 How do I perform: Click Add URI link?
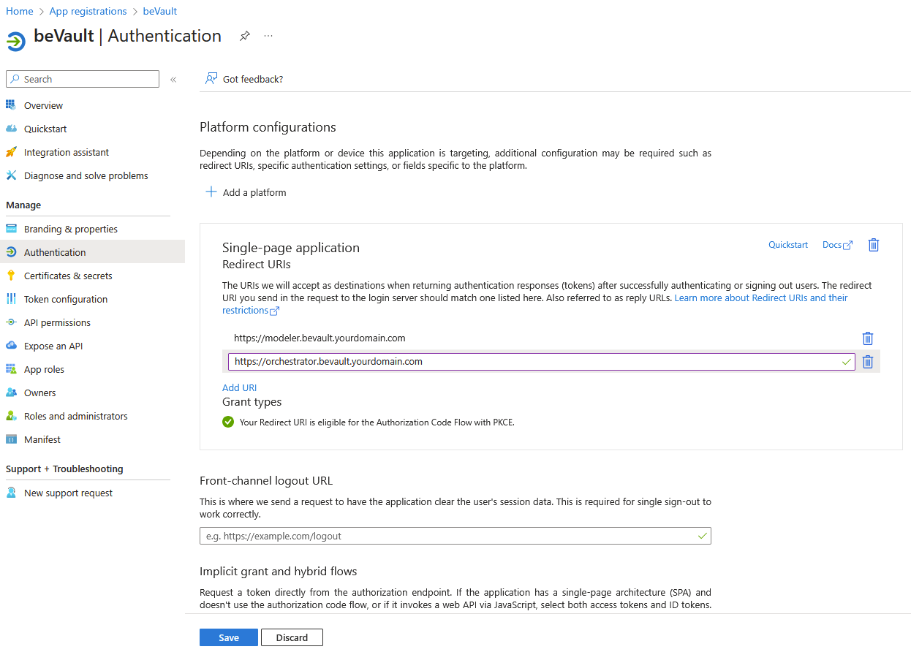[239, 387]
